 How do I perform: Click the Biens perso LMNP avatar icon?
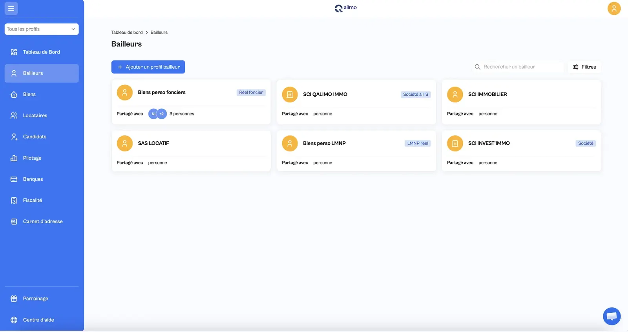coord(290,144)
